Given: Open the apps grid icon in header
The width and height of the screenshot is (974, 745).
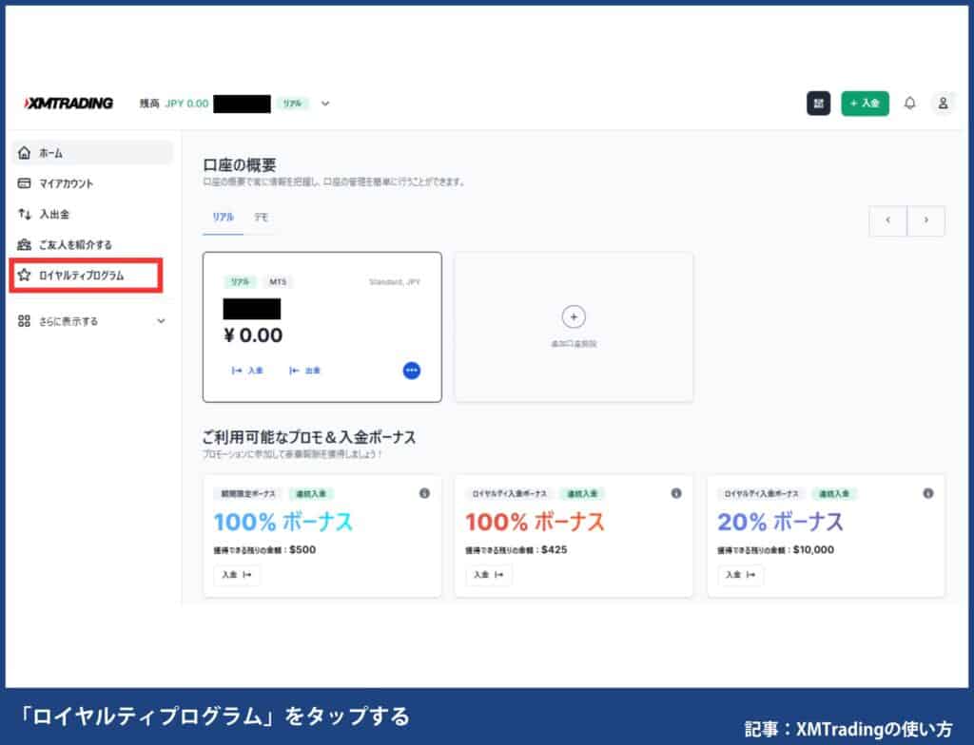Looking at the screenshot, I should click(x=818, y=103).
